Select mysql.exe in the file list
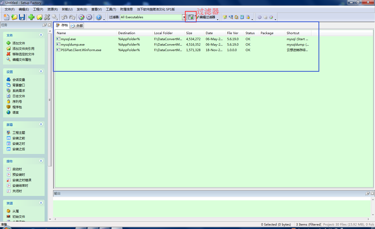375x229 pixels. pyautogui.click(x=68, y=39)
